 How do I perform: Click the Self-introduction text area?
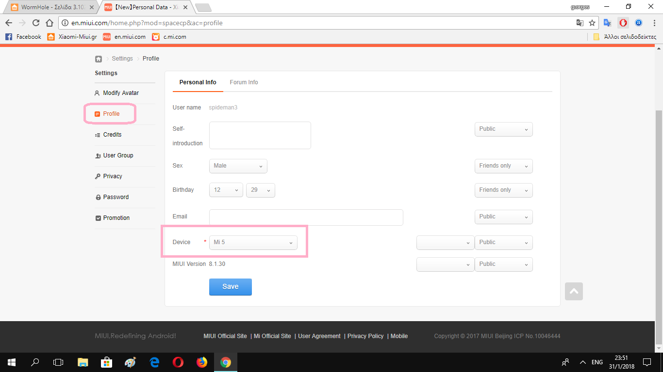point(260,135)
